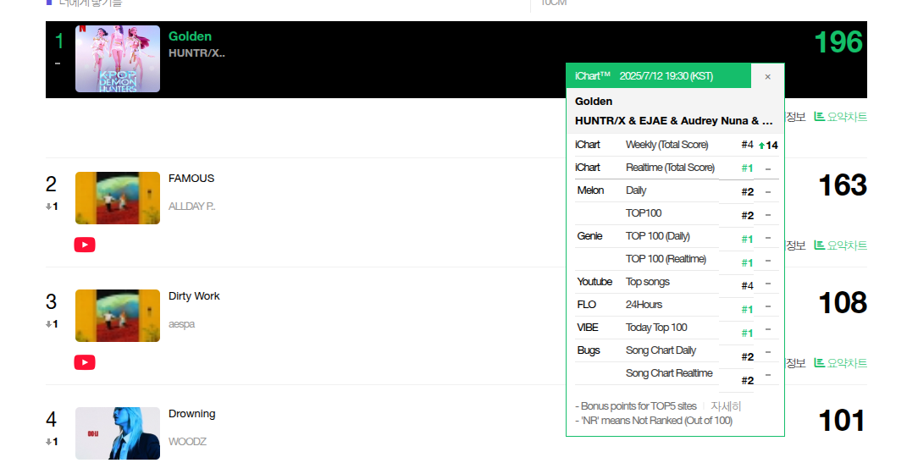Open artist HUNTR/X.. under Golden
918x463 pixels.
[196, 53]
